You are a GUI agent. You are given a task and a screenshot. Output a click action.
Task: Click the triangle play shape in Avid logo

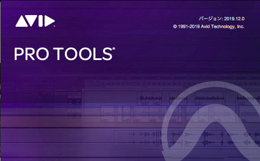pyautogui.click(x=50, y=21)
